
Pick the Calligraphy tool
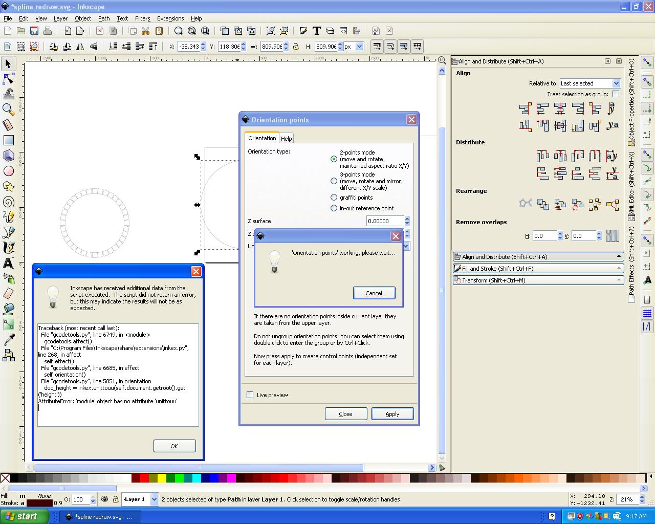click(x=8, y=248)
